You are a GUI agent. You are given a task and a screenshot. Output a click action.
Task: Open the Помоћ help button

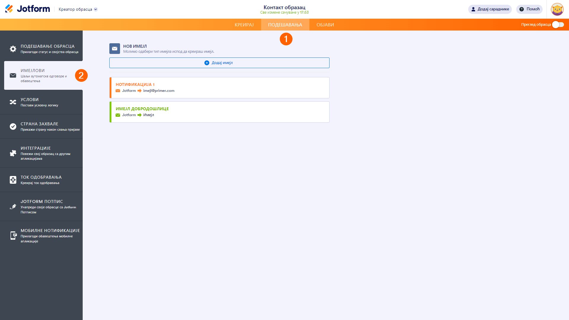pos(529,9)
